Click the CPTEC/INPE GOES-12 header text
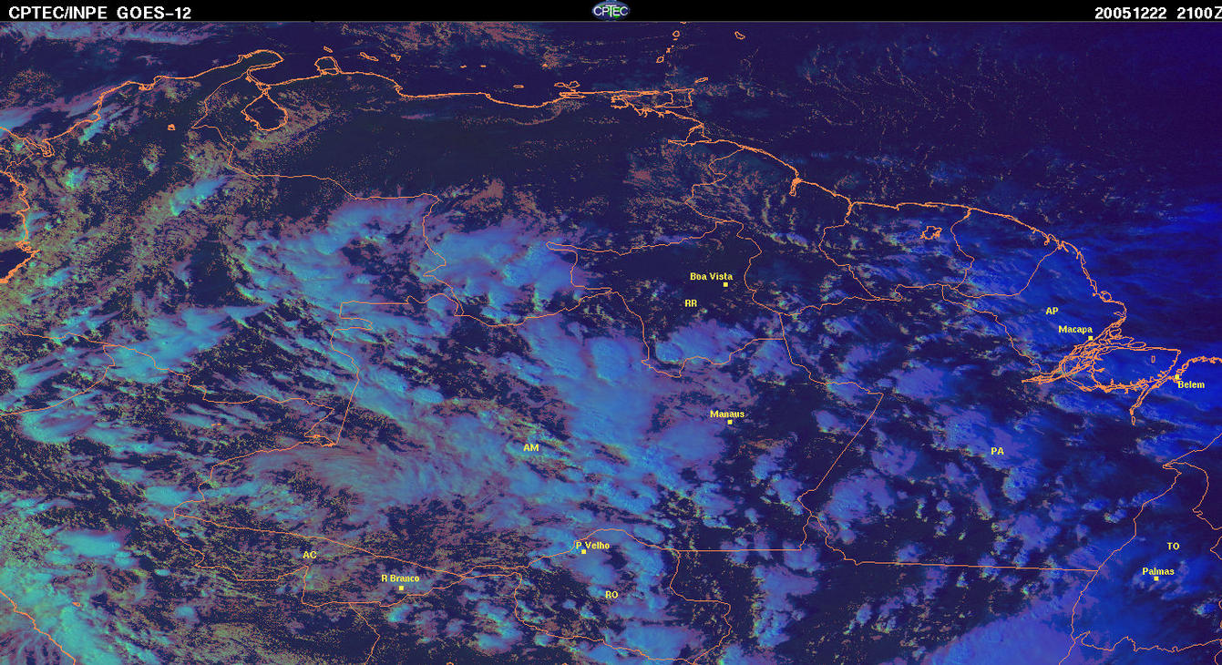 point(100,13)
